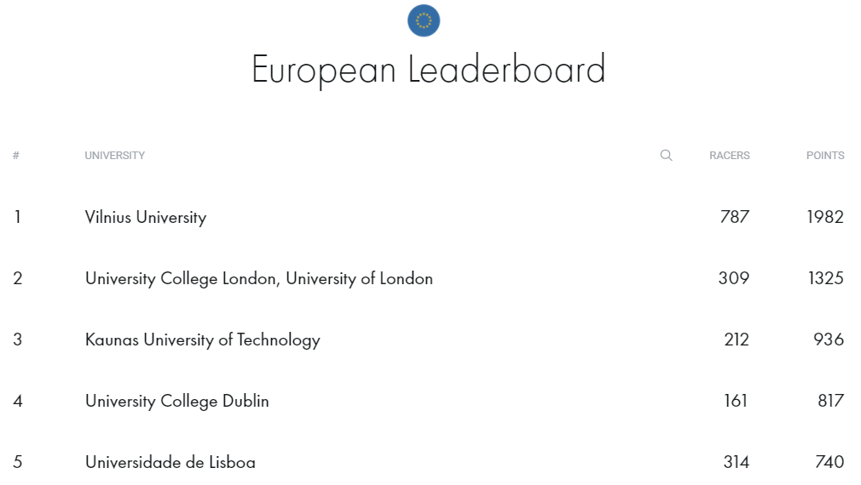Click the 309 racers value
The width and height of the screenshot is (861, 485).
[x=734, y=278]
